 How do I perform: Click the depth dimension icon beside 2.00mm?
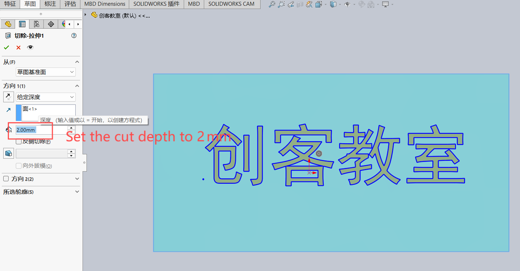tap(9, 130)
